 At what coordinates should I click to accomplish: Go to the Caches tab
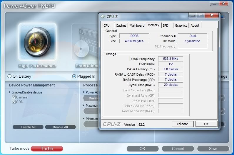121,25
